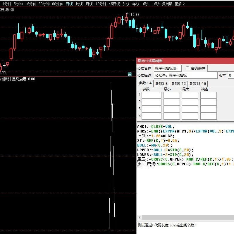
Task: Click the AHC1:=CLOSE*VOL code line
Action: pyautogui.click(x=156, y=127)
